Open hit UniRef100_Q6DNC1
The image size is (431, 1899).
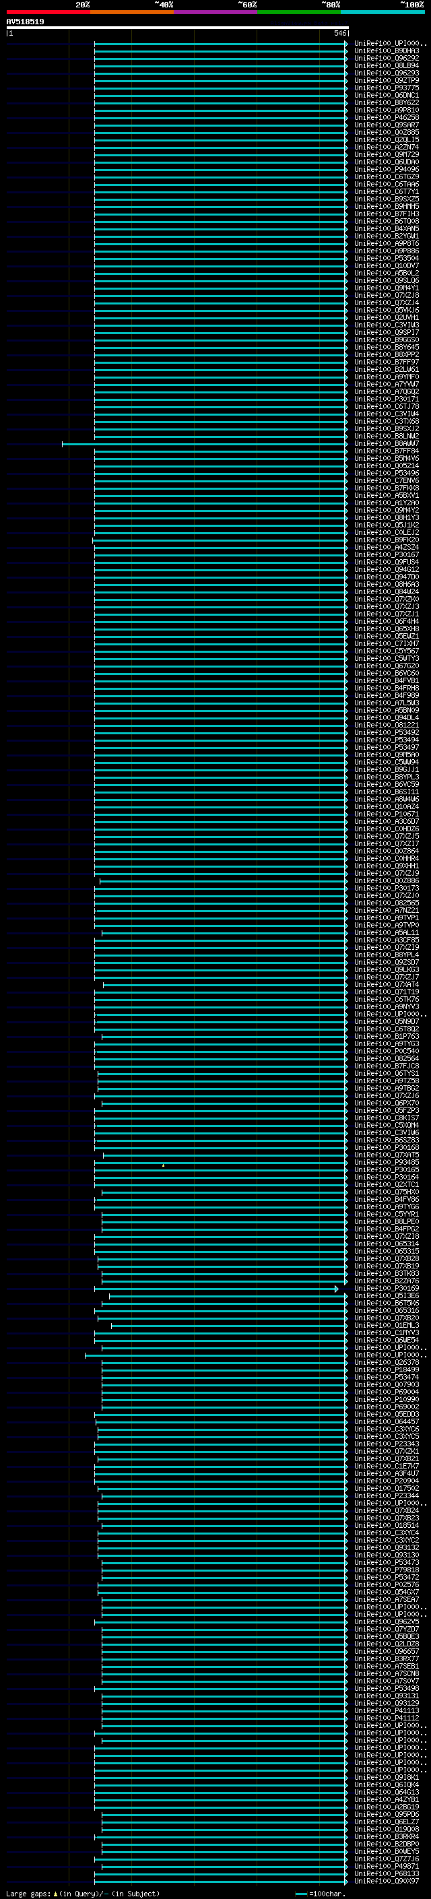click(x=387, y=96)
